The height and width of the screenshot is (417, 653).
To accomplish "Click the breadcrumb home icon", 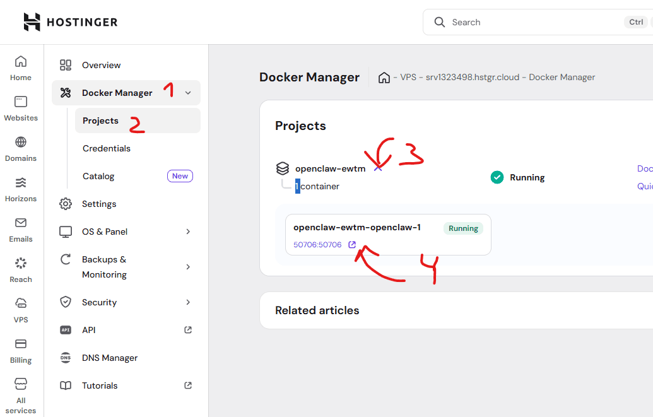I will tap(384, 78).
